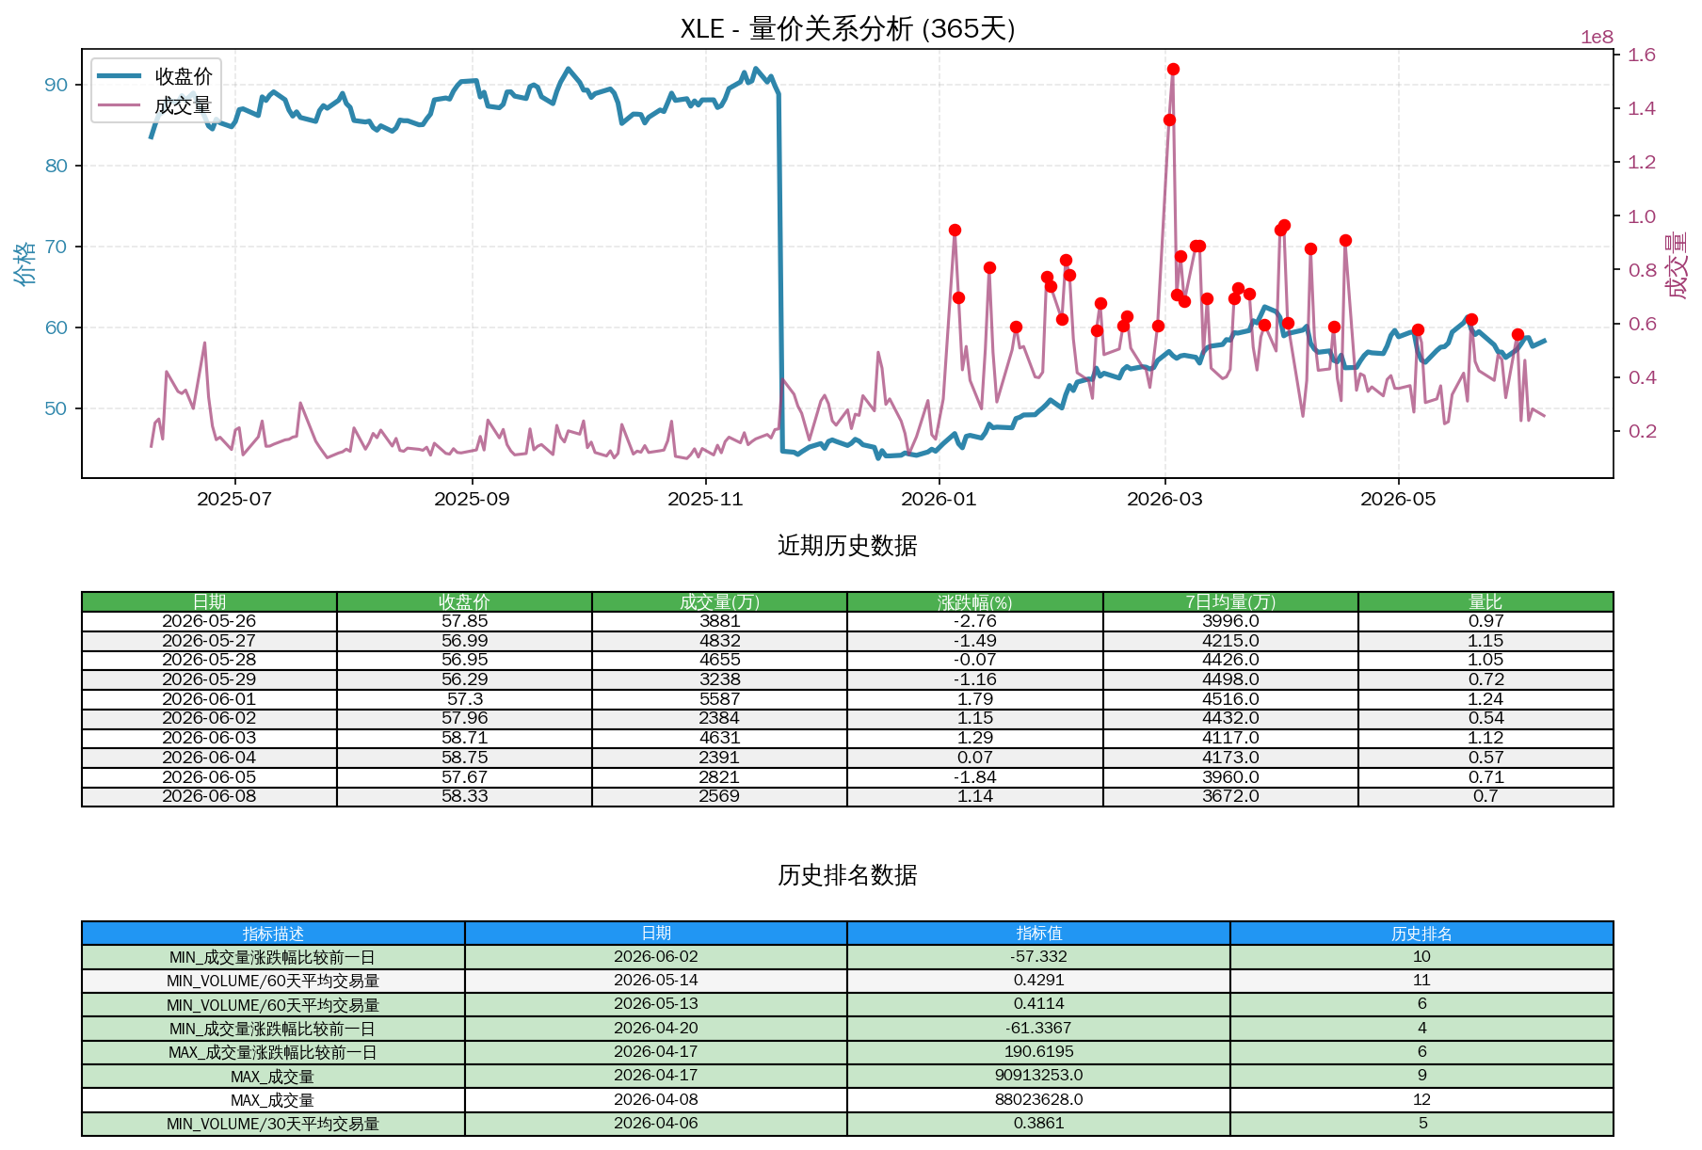Click the 历史排名 column header

[1421, 934]
